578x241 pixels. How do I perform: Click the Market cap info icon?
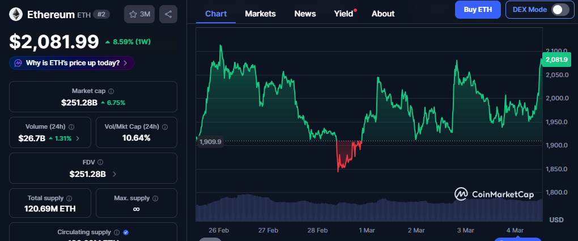point(111,91)
